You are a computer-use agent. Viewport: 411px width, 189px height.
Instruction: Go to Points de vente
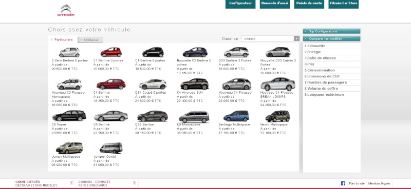point(309,4)
